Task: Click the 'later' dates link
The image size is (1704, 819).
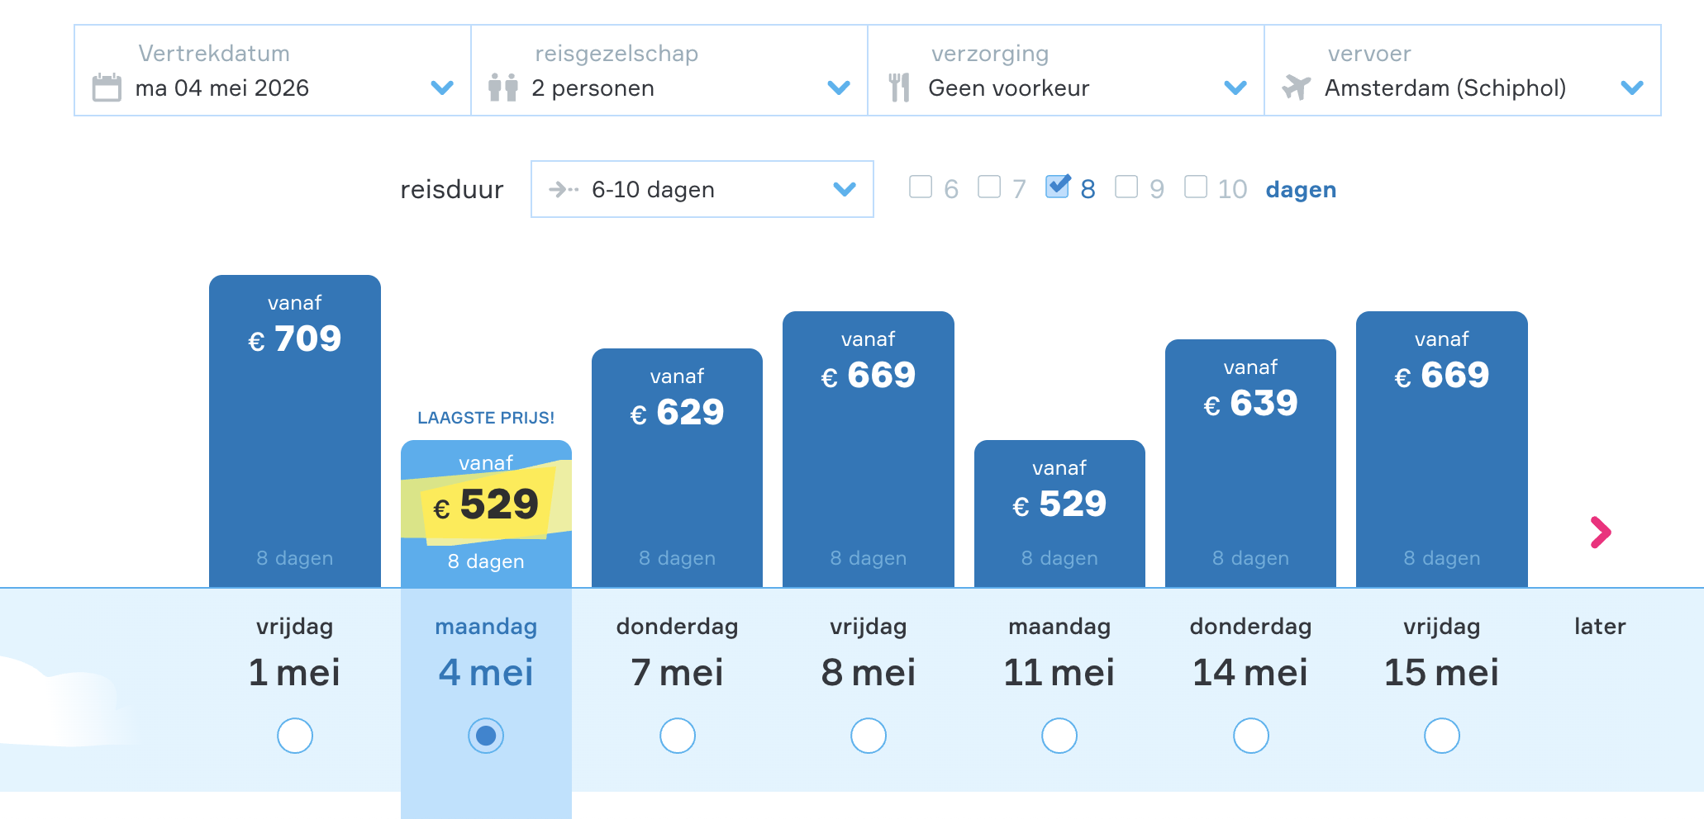Action: click(1600, 627)
